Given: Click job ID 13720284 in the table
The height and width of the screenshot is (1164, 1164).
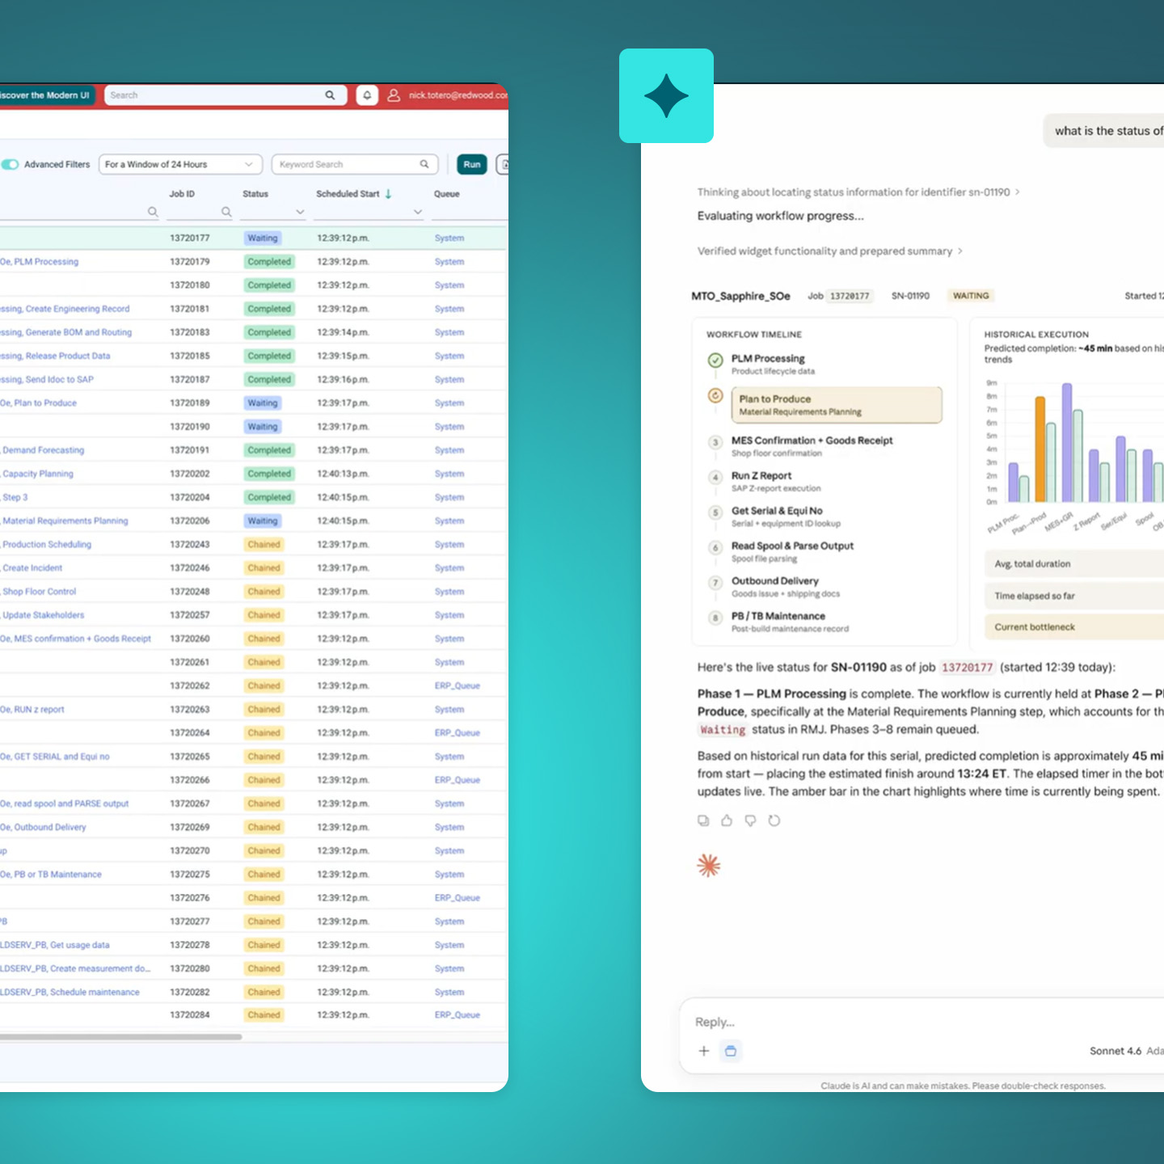Looking at the screenshot, I should tap(190, 1015).
